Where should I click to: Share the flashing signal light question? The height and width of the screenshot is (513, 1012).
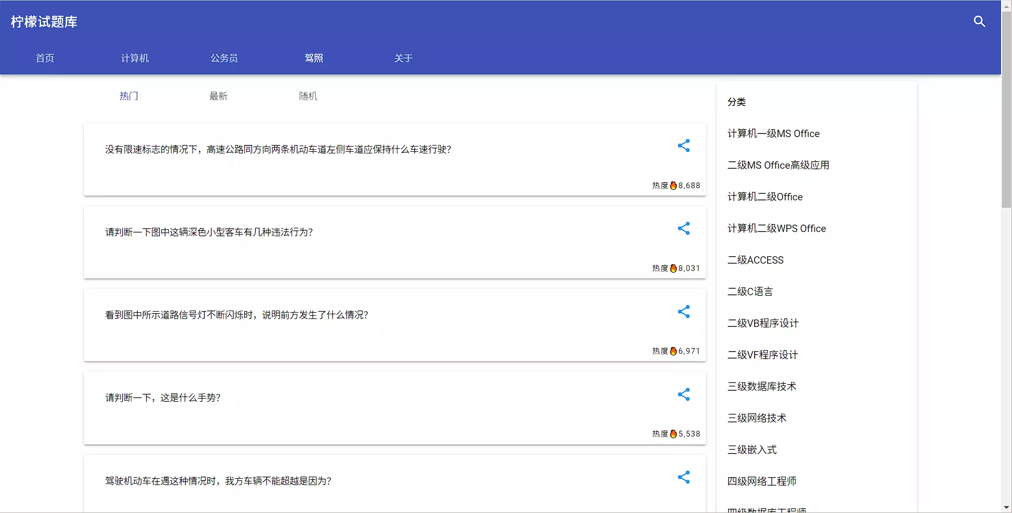coord(683,312)
